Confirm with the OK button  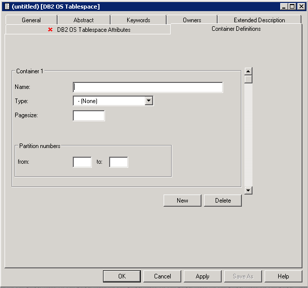[122, 276]
